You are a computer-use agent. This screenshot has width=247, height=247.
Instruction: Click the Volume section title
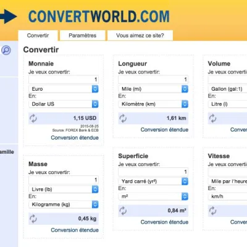pos(219,64)
